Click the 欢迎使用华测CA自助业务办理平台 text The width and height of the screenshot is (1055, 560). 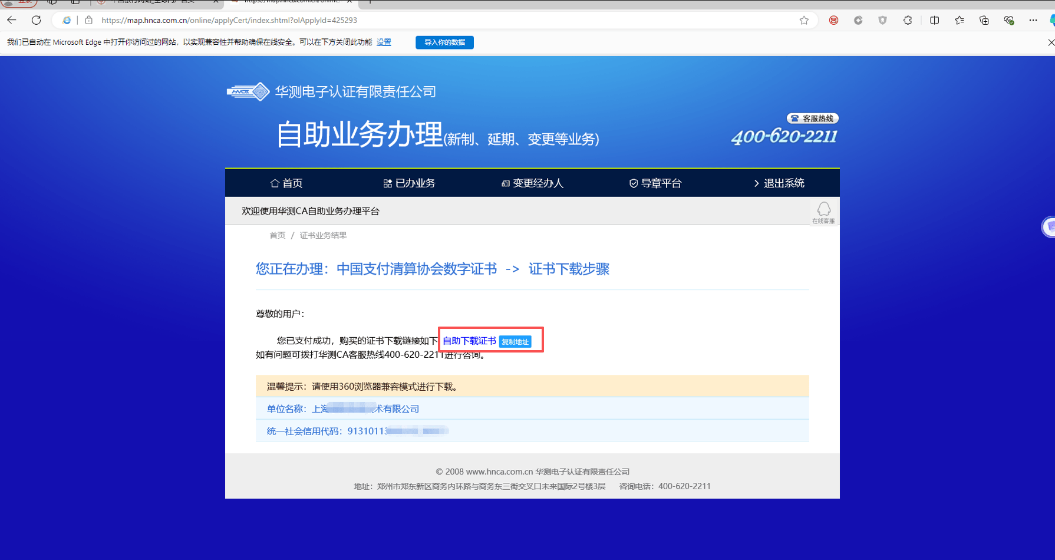[x=311, y=211]
